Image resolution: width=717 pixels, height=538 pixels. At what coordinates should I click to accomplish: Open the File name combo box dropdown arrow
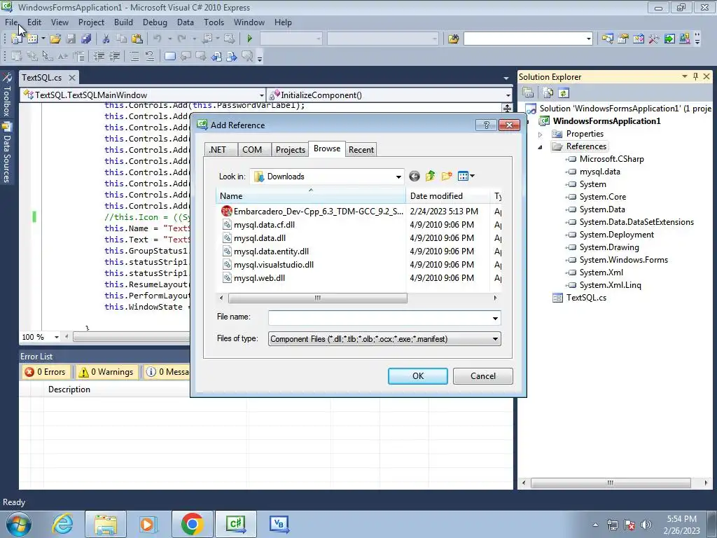tap(495, 318)
